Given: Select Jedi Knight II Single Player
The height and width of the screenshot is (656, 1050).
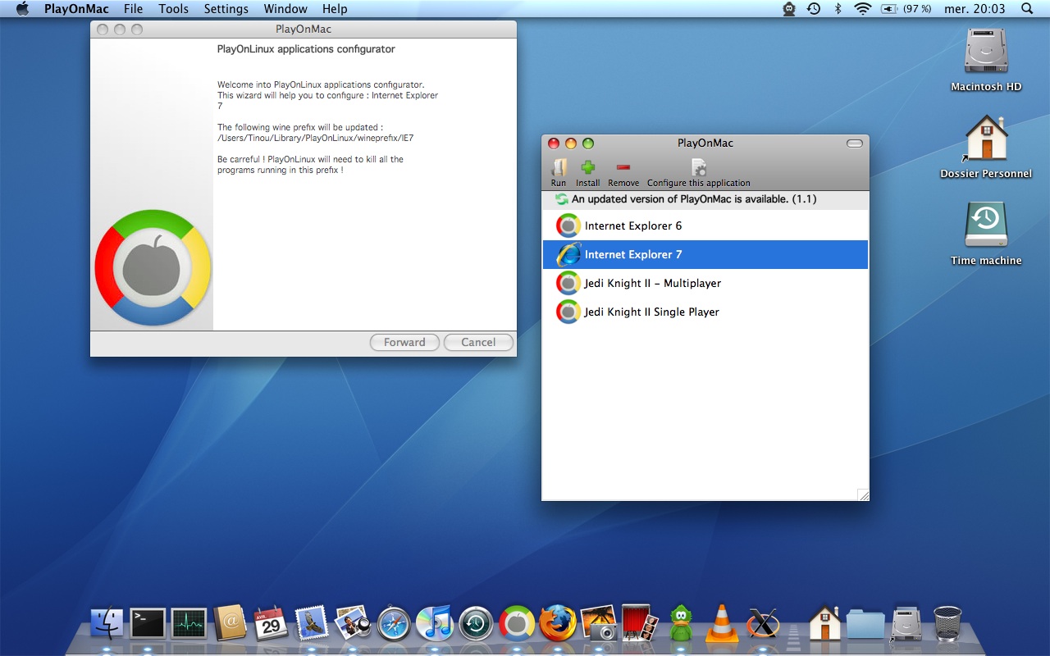Looking at the screenshot, I should pyautogui.click(x=705, y=312).
